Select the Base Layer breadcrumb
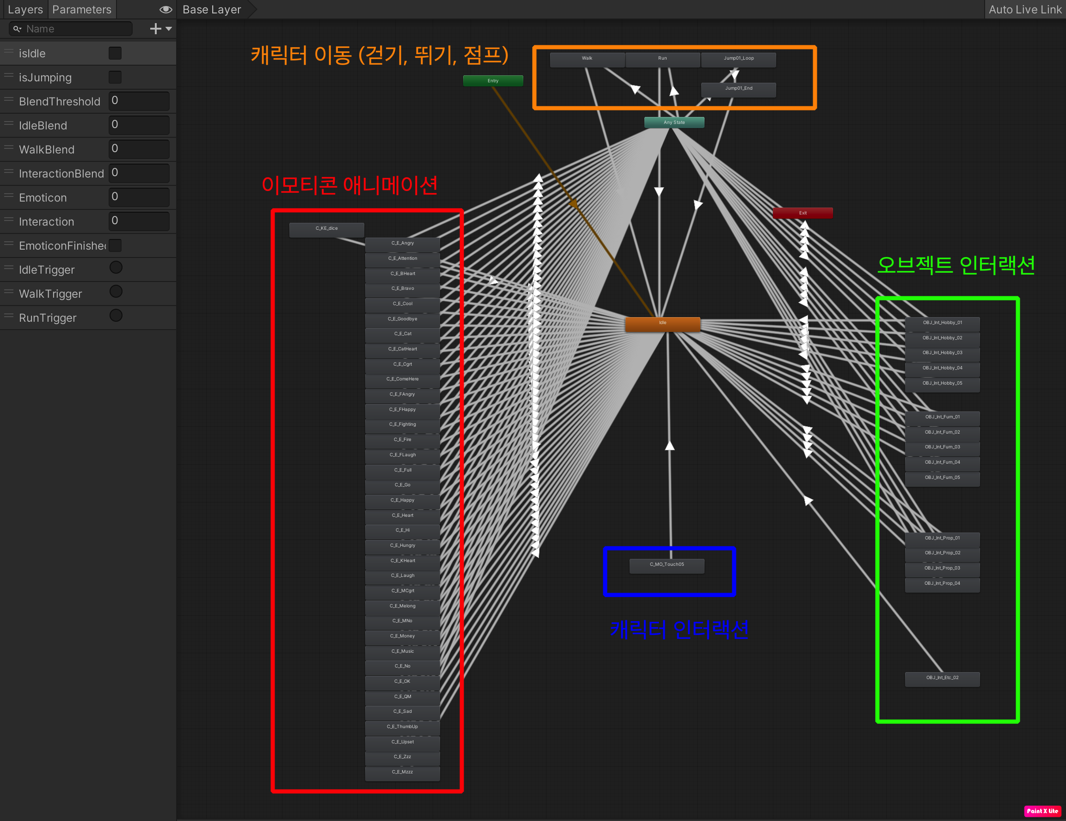1066x821 pixels. (212, 9)
